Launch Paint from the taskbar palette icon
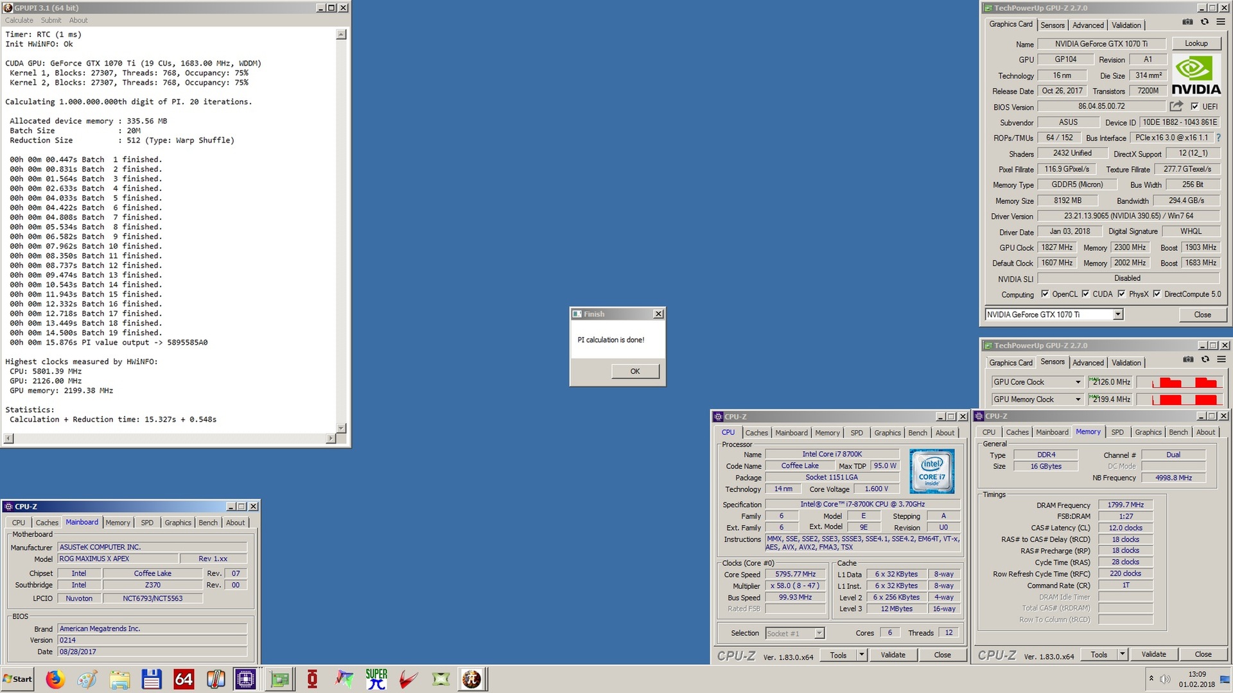 [87, 679]
